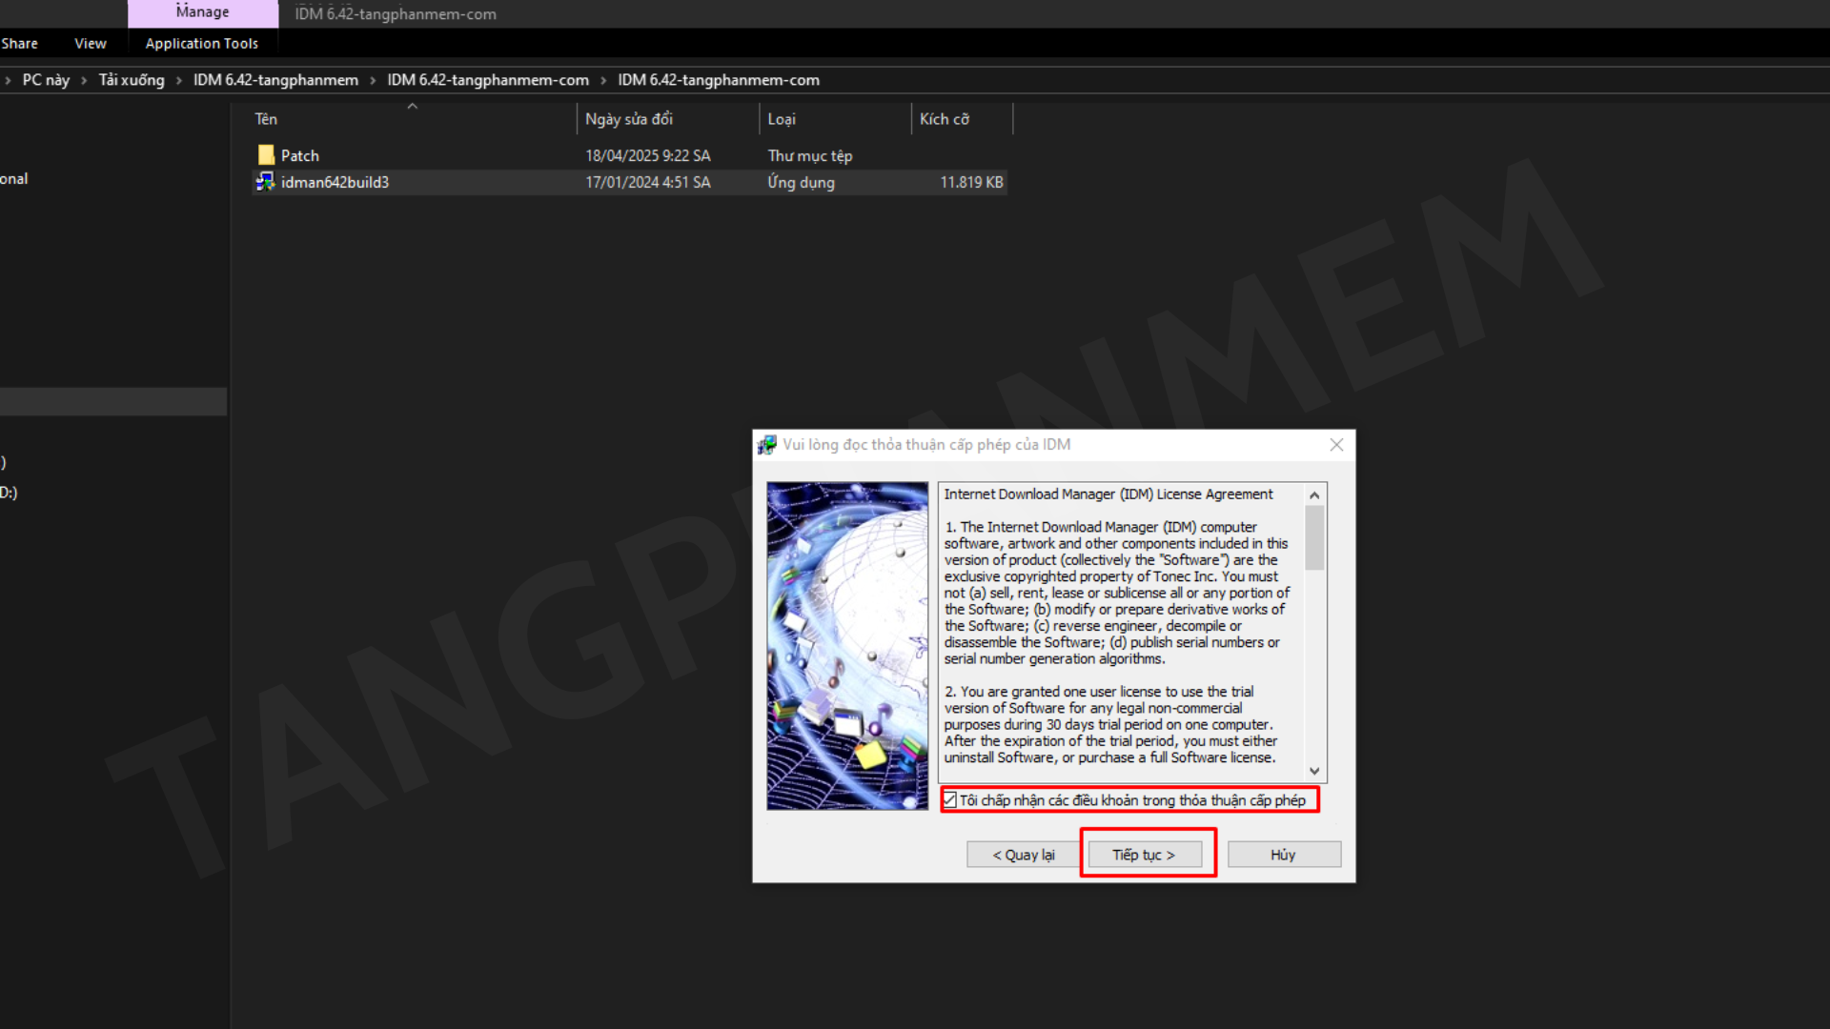Expand chevron after Tải xuống in breadcrumb

pos(179,81)
